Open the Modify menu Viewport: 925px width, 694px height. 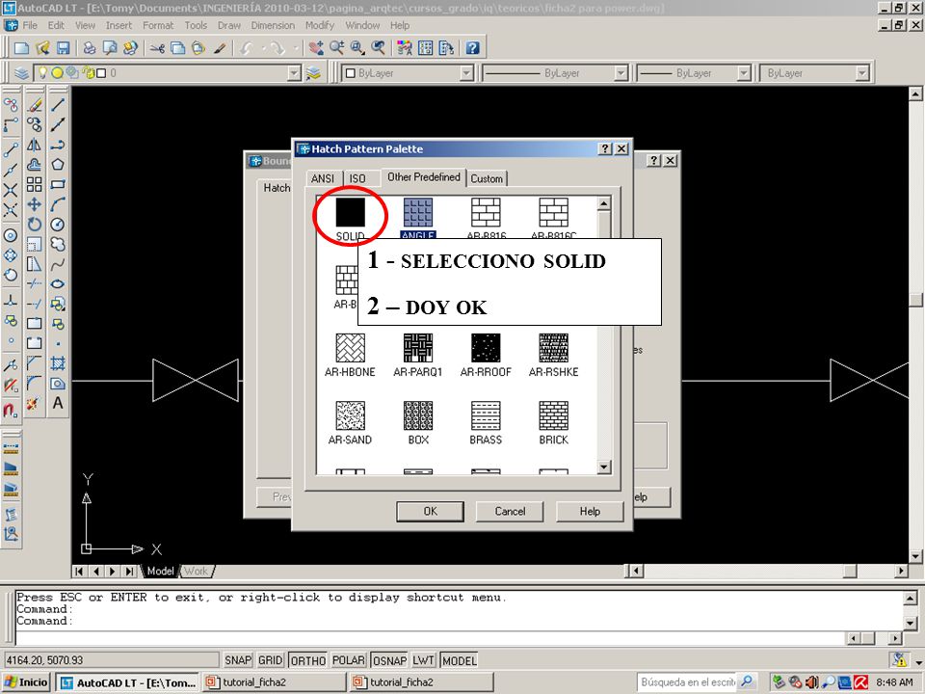click(320, 25)
